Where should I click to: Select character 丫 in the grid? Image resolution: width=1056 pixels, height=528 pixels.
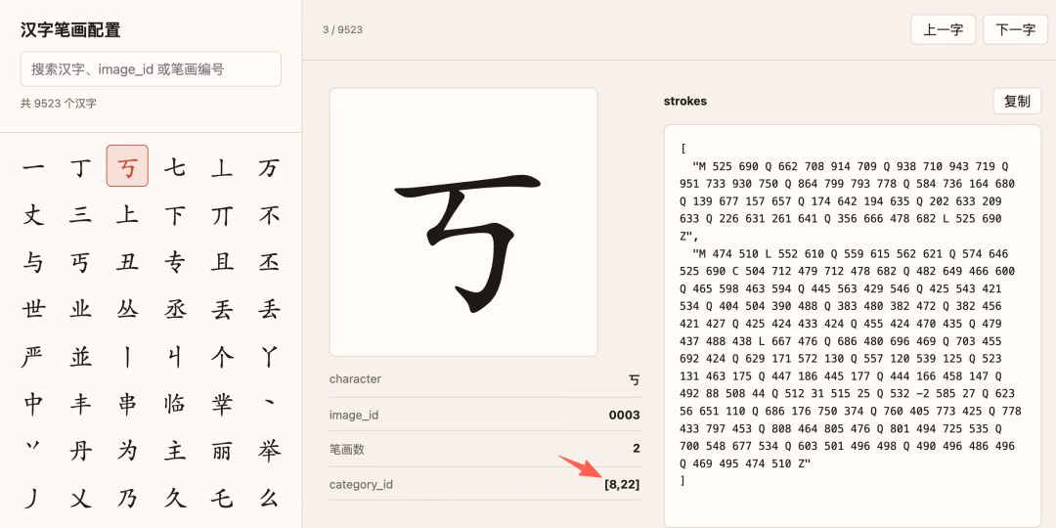269,356
